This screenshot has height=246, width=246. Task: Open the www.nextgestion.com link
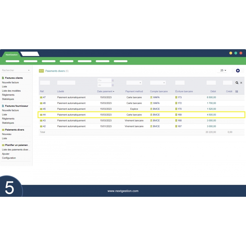click(x=123, y=191)
